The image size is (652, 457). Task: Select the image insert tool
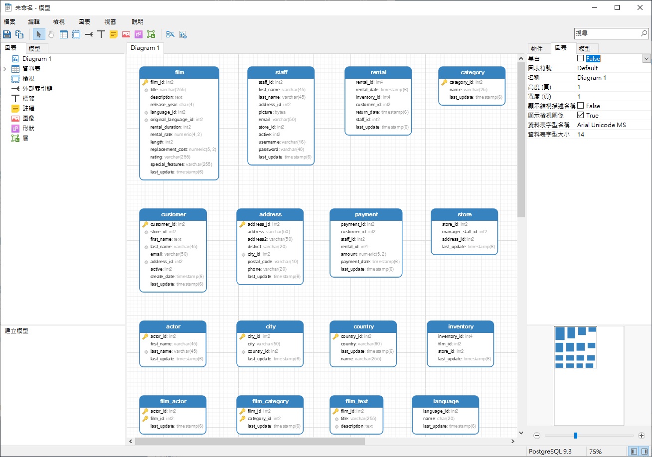(x=126, y=34)
